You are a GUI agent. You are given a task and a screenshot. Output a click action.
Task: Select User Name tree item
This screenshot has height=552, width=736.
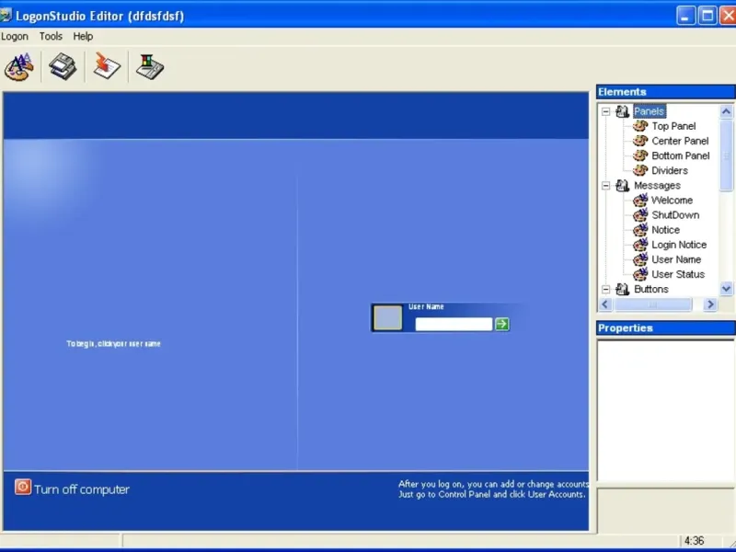(676, 259)
